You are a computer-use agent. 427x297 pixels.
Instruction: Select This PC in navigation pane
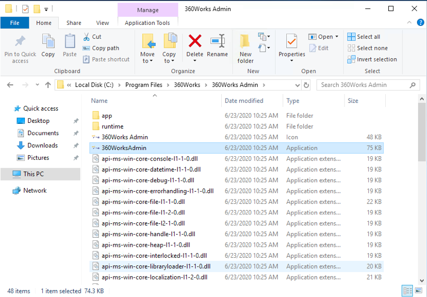click(x=40, y=174)
